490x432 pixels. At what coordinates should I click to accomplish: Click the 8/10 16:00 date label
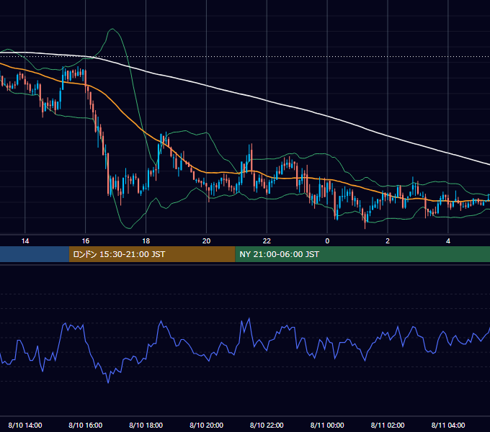pos(85,425)
